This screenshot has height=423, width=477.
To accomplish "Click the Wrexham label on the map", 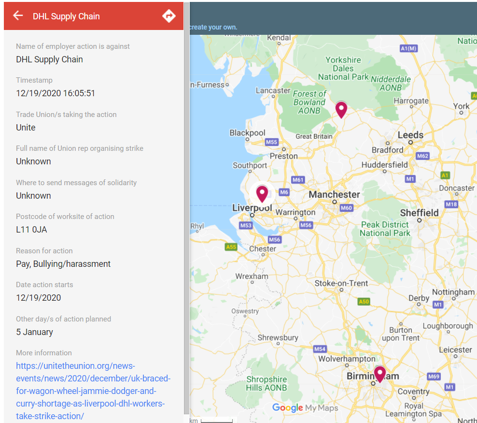I will 252,276.
